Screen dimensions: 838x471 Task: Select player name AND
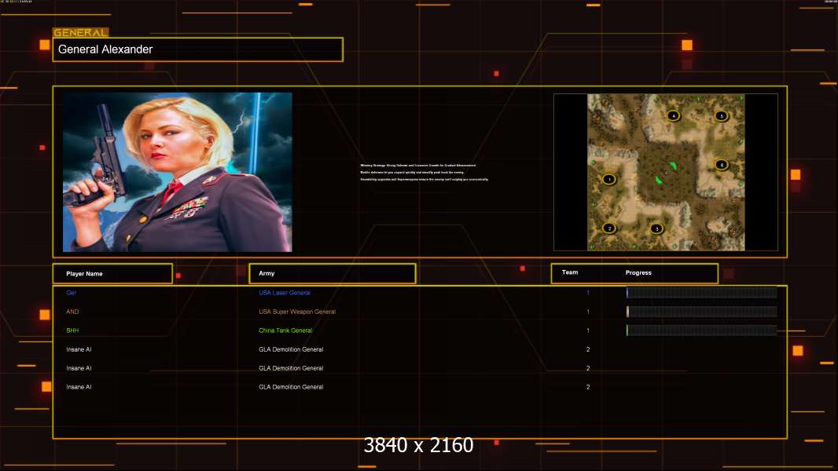point(72,312)
